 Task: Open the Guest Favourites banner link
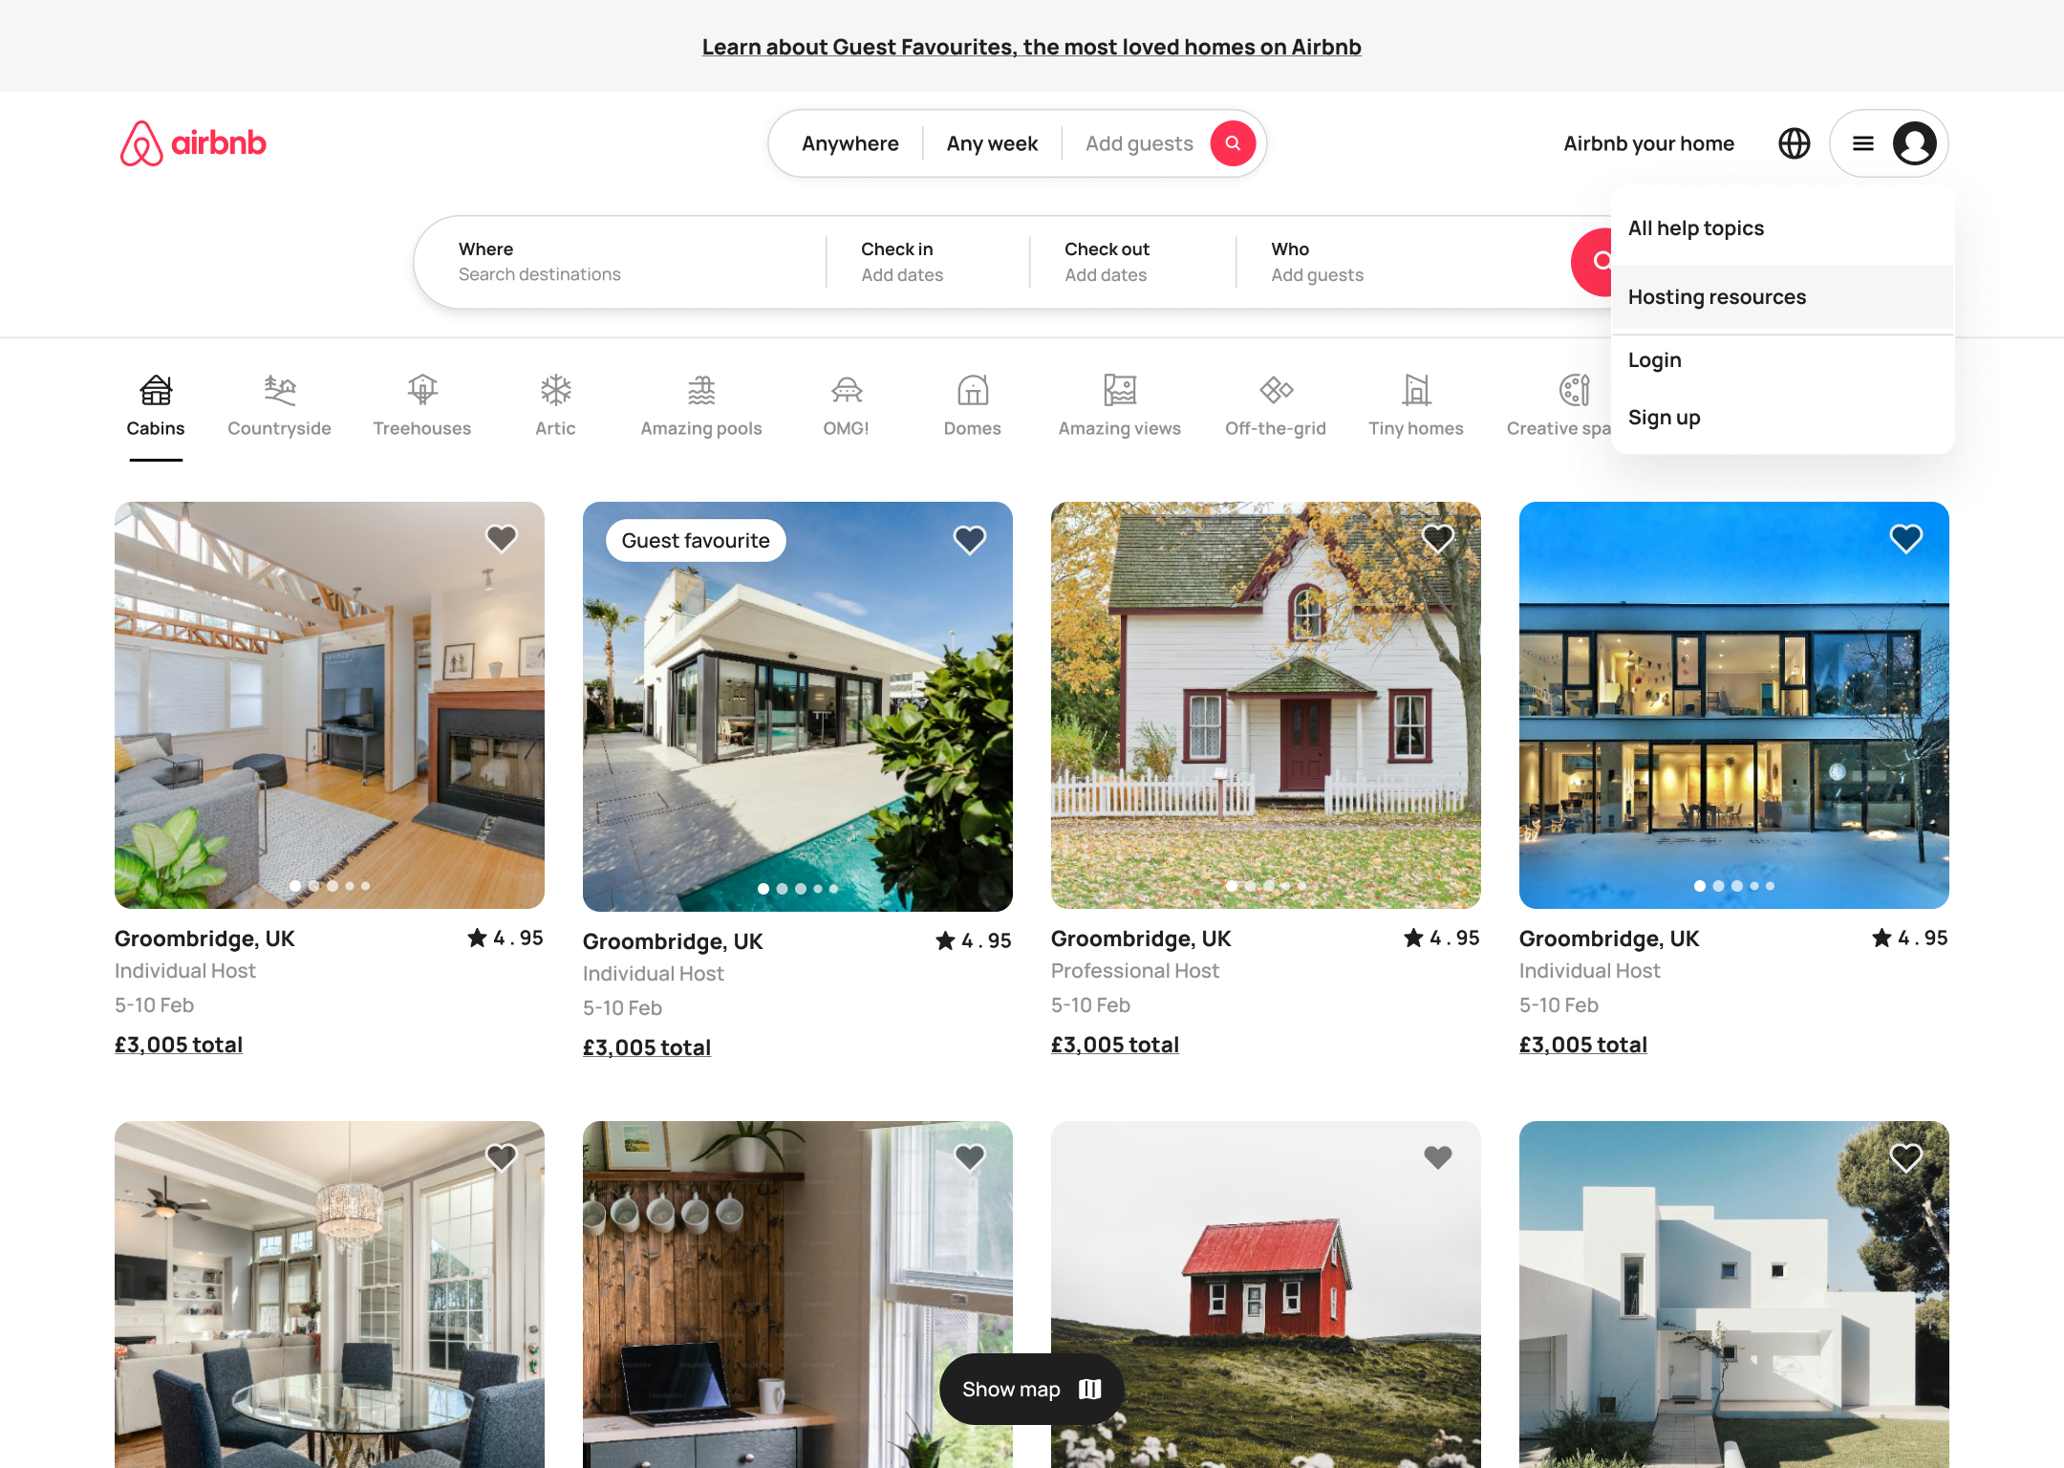click(x=1031, y=47)
